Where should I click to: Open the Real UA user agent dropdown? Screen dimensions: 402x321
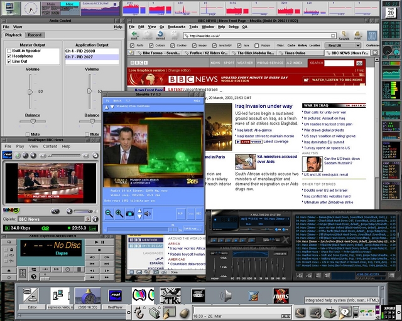tap(343, 45)
